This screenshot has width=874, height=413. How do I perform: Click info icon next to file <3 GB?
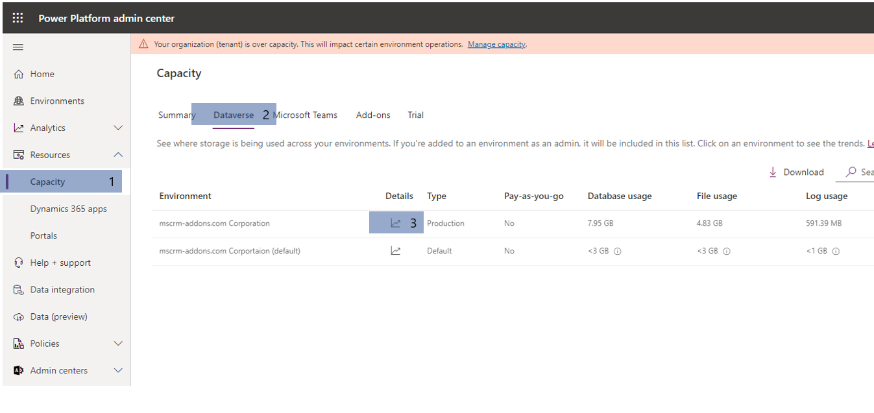(x=727, y=252)
